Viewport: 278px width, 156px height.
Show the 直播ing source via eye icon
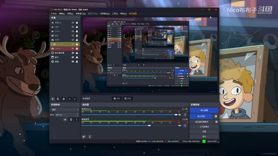(73, 23)
